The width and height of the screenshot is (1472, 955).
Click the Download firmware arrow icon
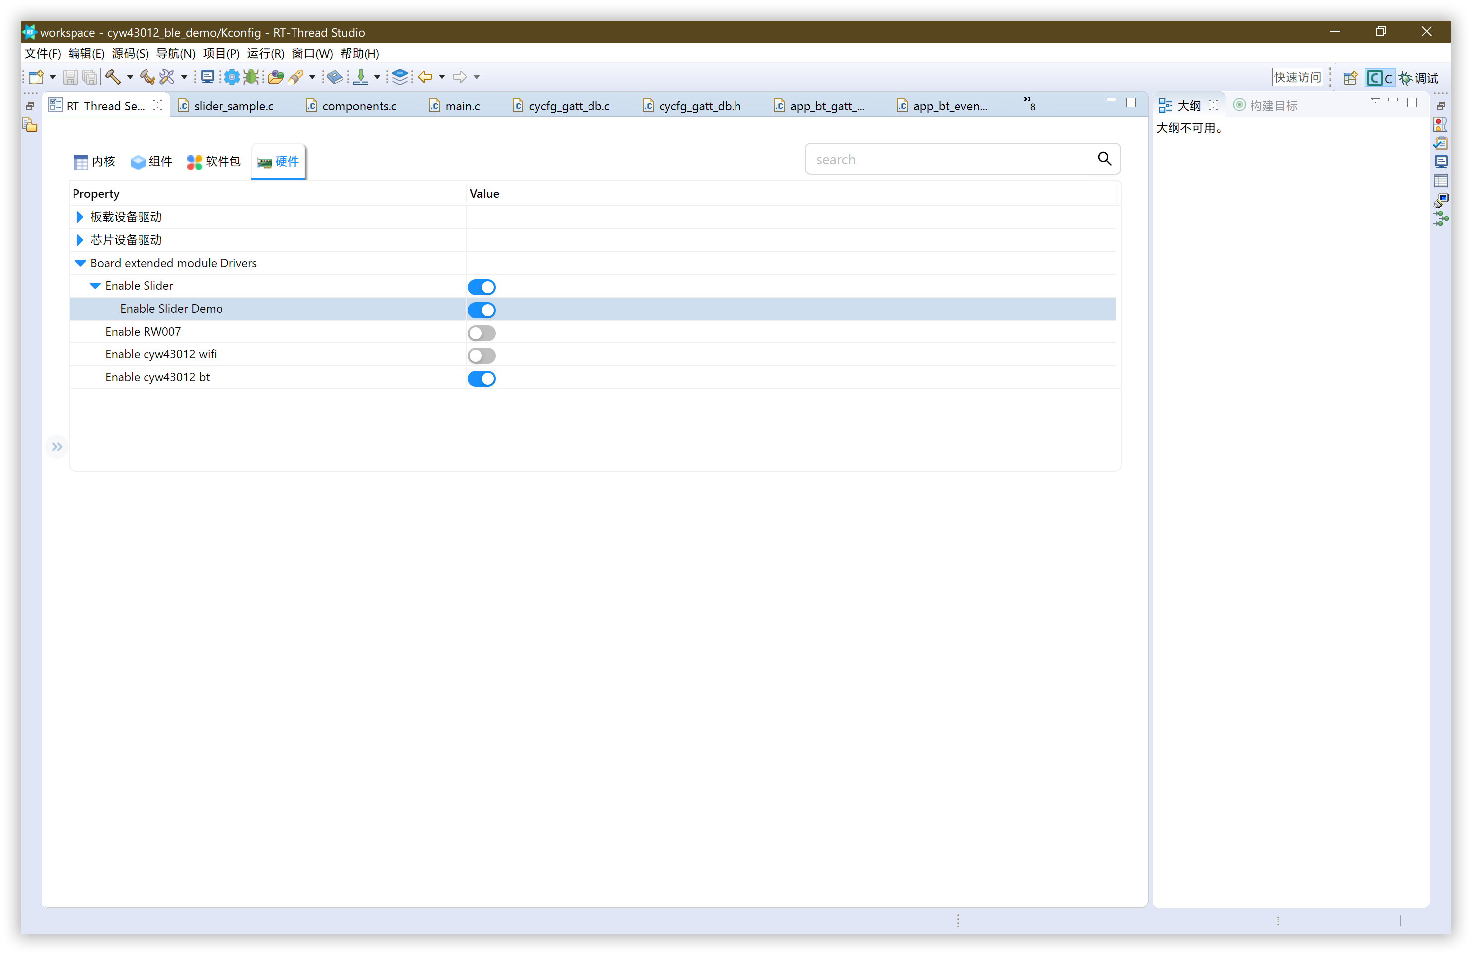361,77
